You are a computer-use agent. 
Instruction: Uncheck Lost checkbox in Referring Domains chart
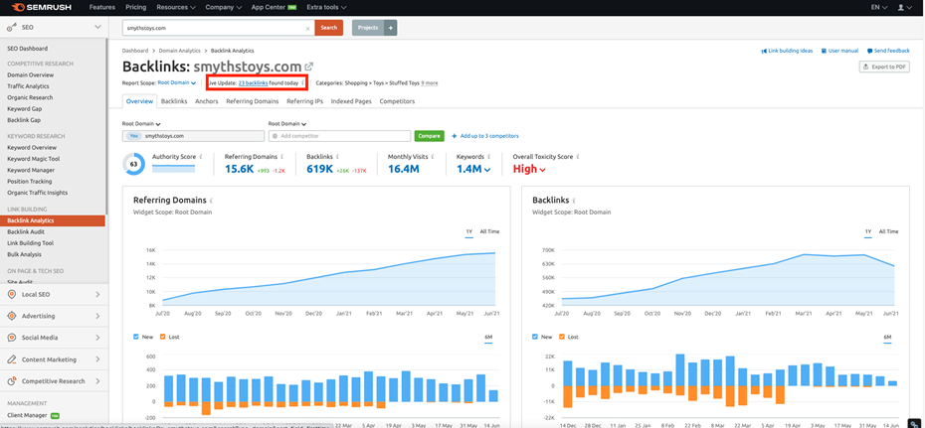[x=161, y=337]
